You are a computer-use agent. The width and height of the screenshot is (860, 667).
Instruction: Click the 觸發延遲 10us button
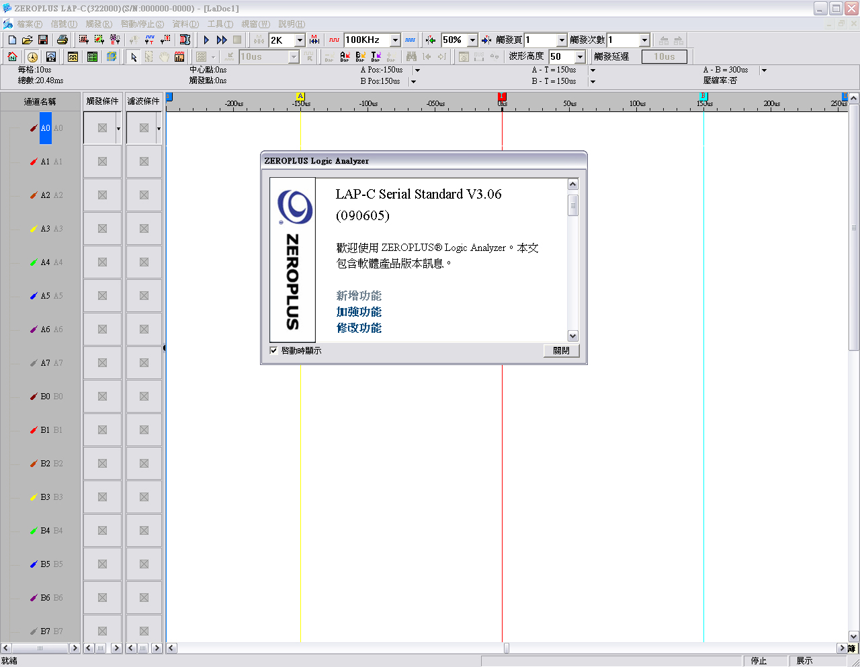click(664, 57)
